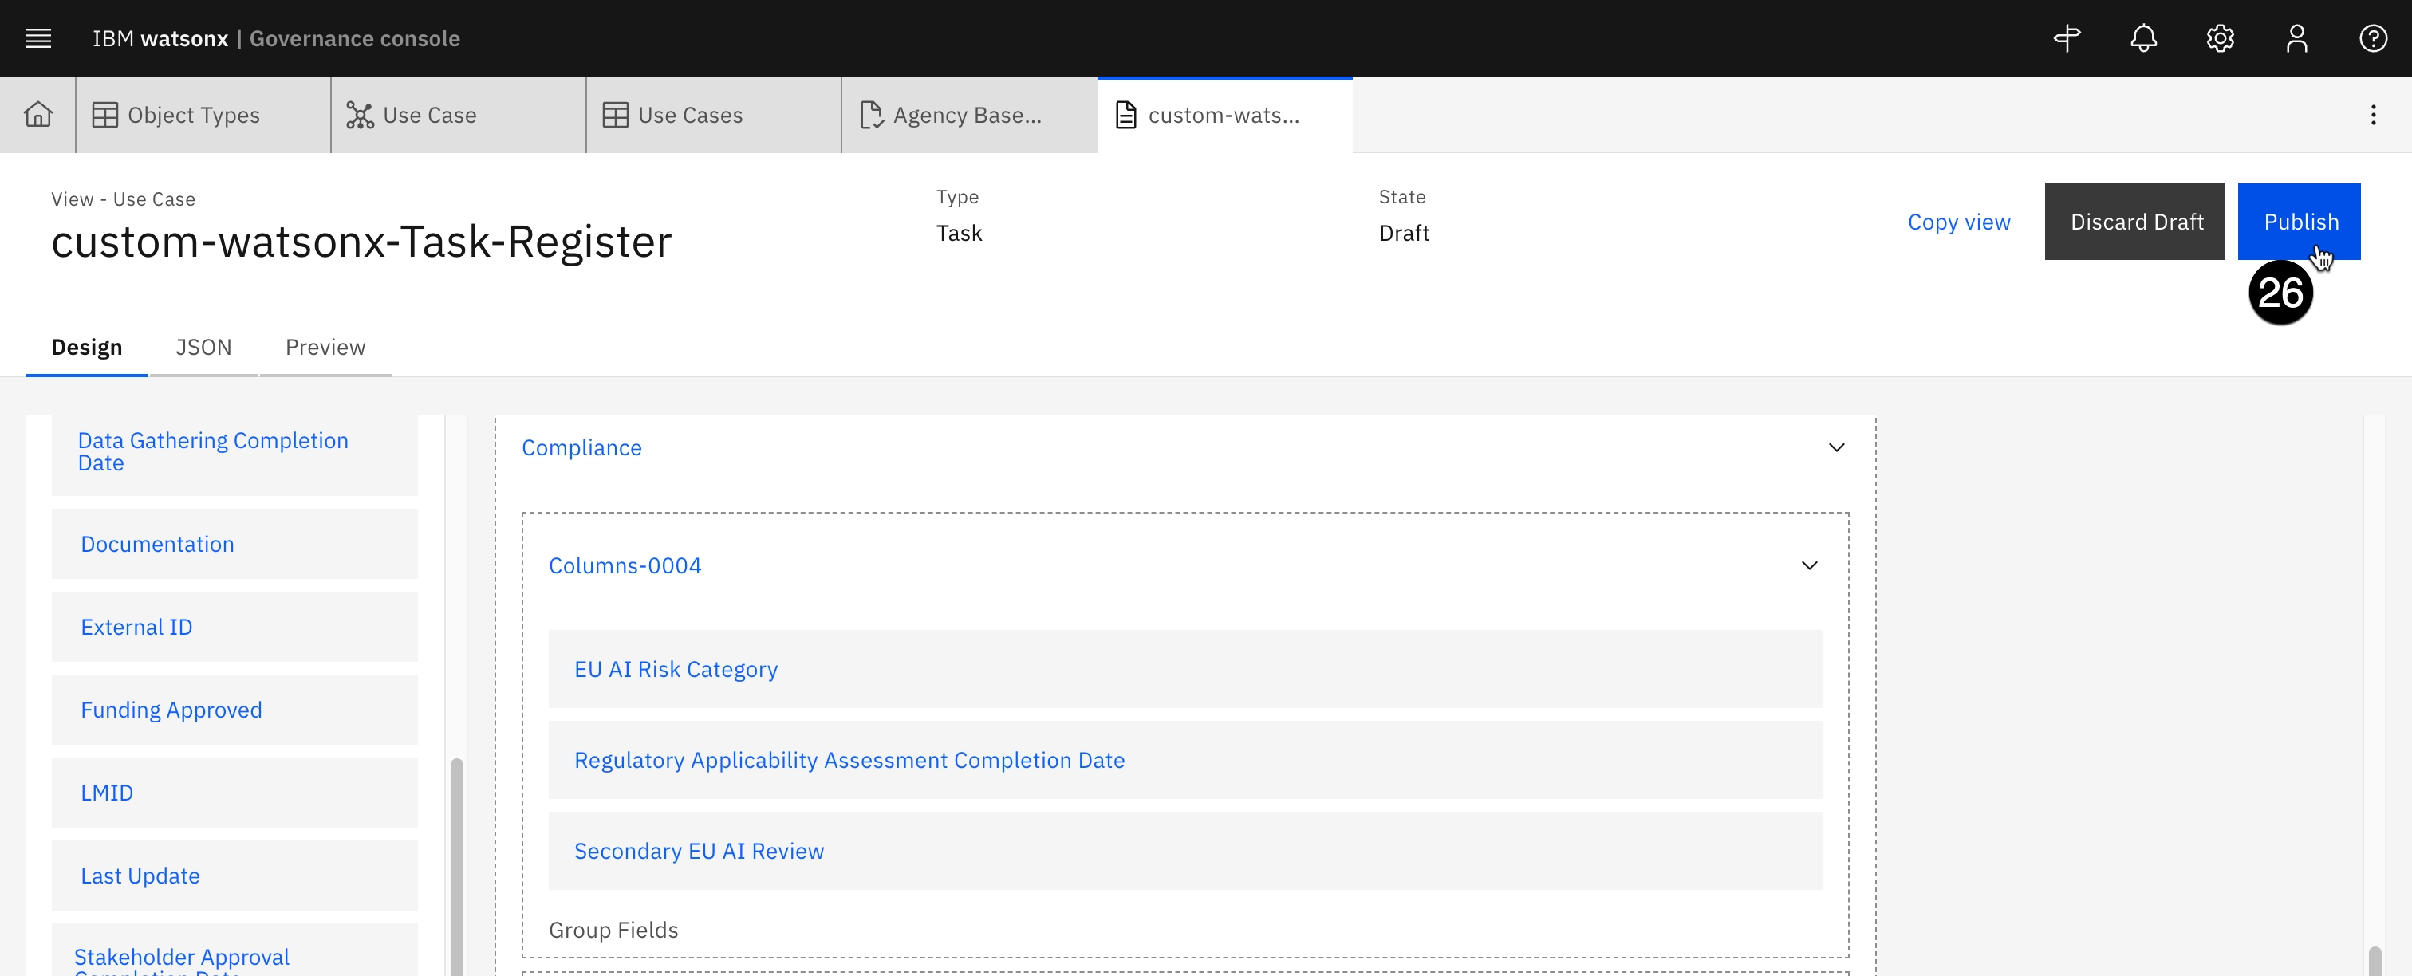The width and height of the screenshot is (2412, 976).
Task: Click the Columns-0004 title
Action: [625, 565]
